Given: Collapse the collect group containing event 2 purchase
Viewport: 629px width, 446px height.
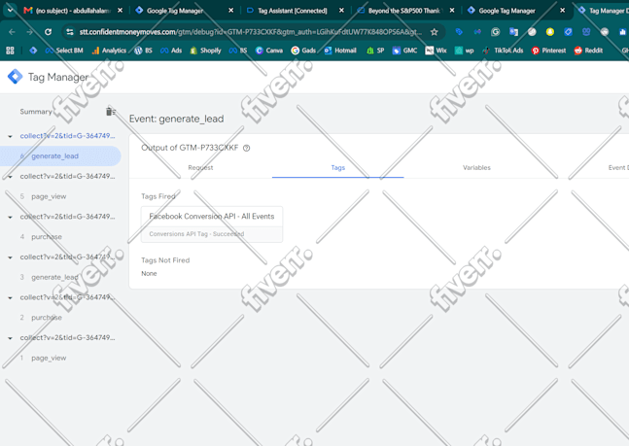Looking at the screenshot, I should [x=10, y=297].
